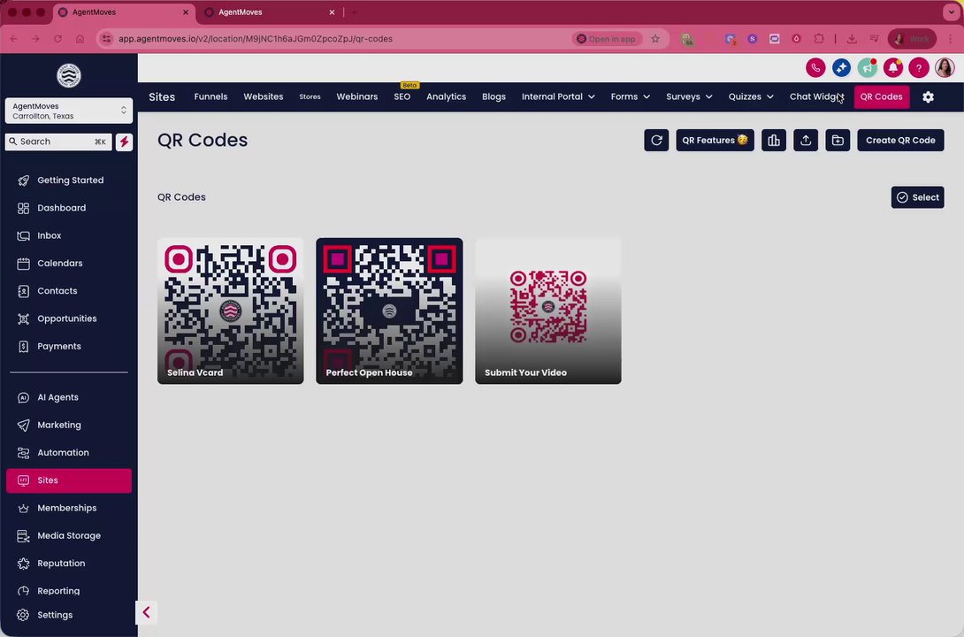Screen dimensions: 964x637
Task: Open the QR analytics bar chart icon
Action: (774, 140)
